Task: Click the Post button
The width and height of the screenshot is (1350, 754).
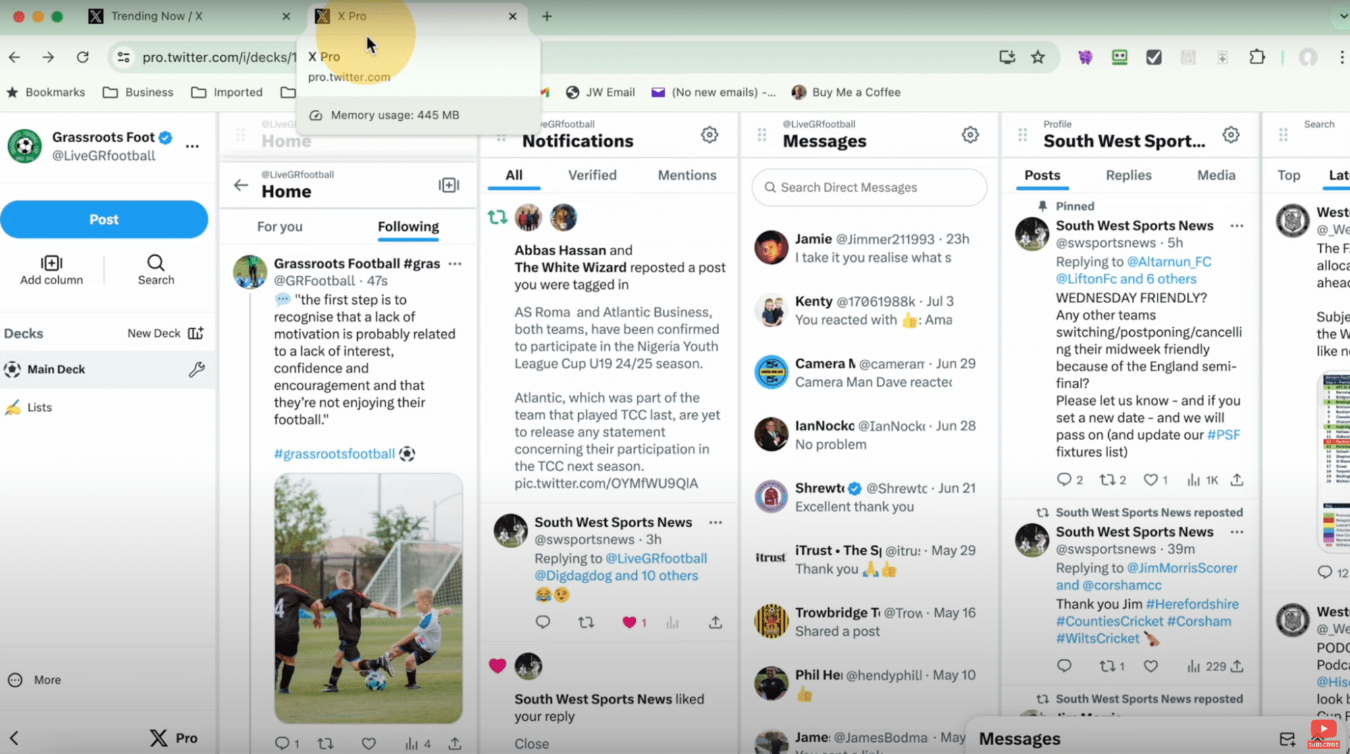Action: pyautogui.click(x=104, y=219)
